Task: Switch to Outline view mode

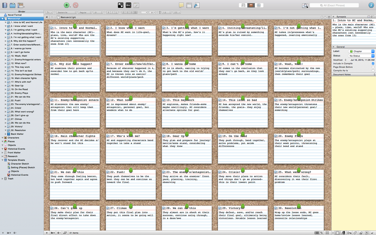Action: click(259, 5)
